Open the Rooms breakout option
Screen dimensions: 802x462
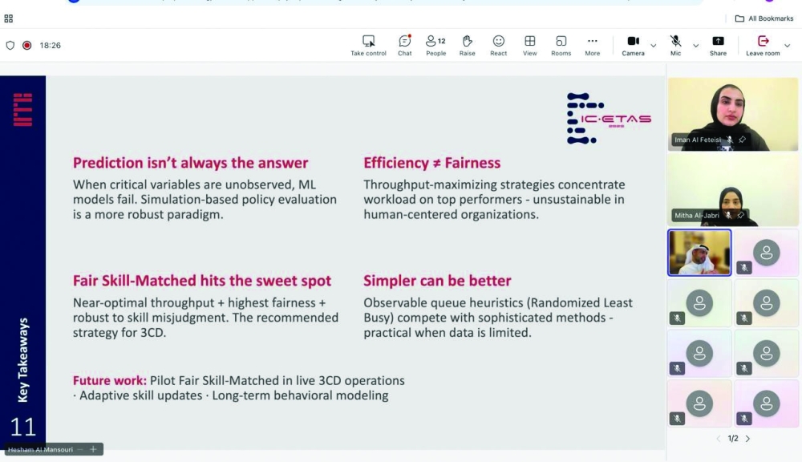click(561, 45)
